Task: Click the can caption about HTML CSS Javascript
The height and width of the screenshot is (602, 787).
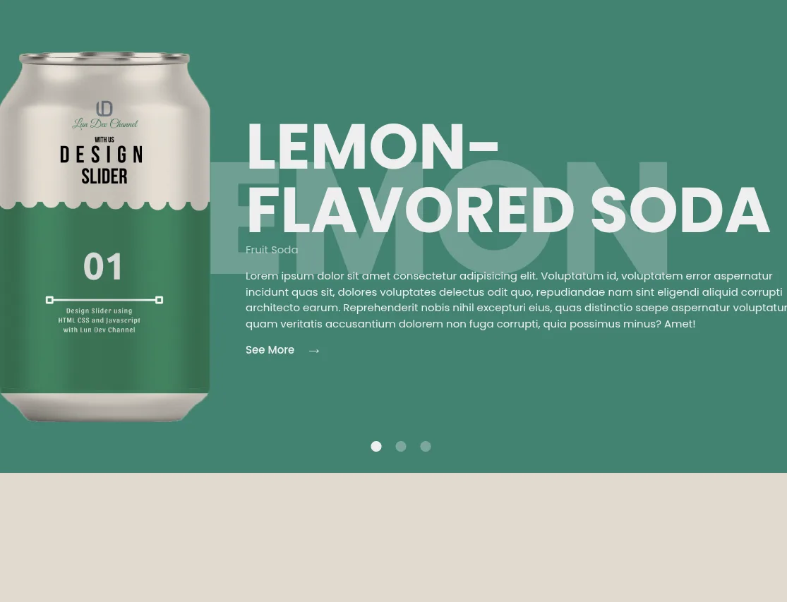Action: [100, 320]
